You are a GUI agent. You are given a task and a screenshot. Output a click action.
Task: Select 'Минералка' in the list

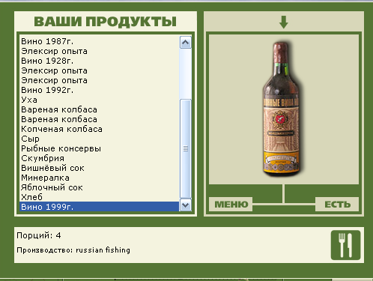click(99, 178)
